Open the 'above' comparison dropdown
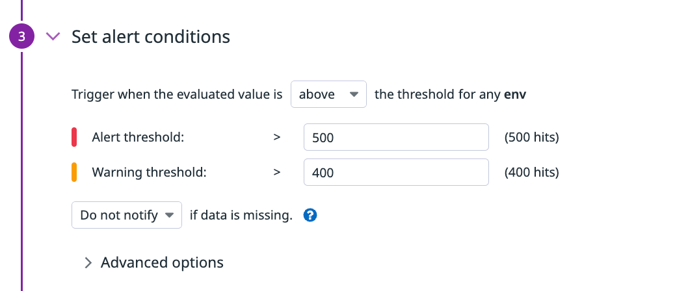Image resolution: width=675 pixels, height=291 pixels. tap(328, 94)
